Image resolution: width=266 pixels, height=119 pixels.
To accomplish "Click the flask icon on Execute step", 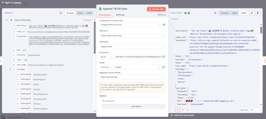I will (x=150, y=9).
